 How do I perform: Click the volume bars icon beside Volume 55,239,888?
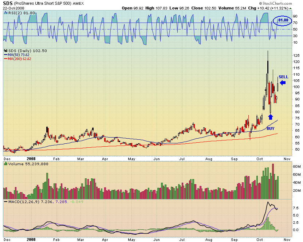pos(6,164)
